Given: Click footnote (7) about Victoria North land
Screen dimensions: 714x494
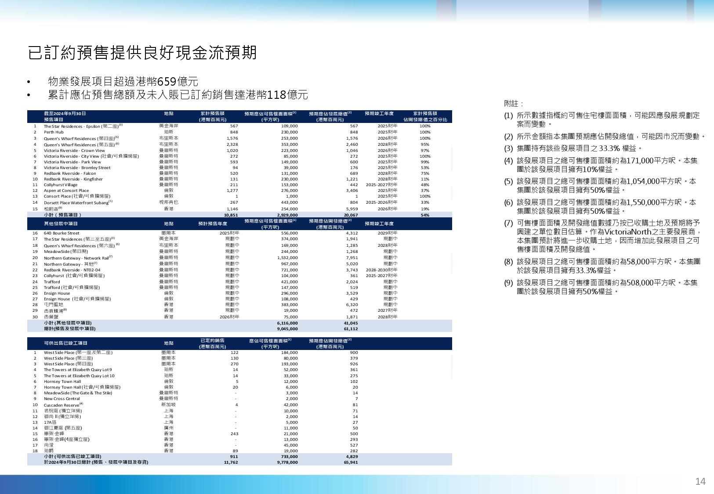Looking at the screenshot, I should [x=608, y=236].
